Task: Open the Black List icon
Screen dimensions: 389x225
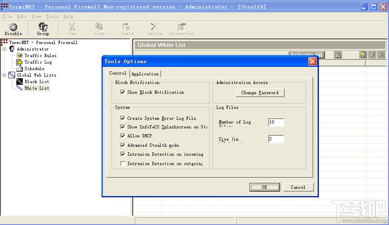Action: click(x=19, y=82)
